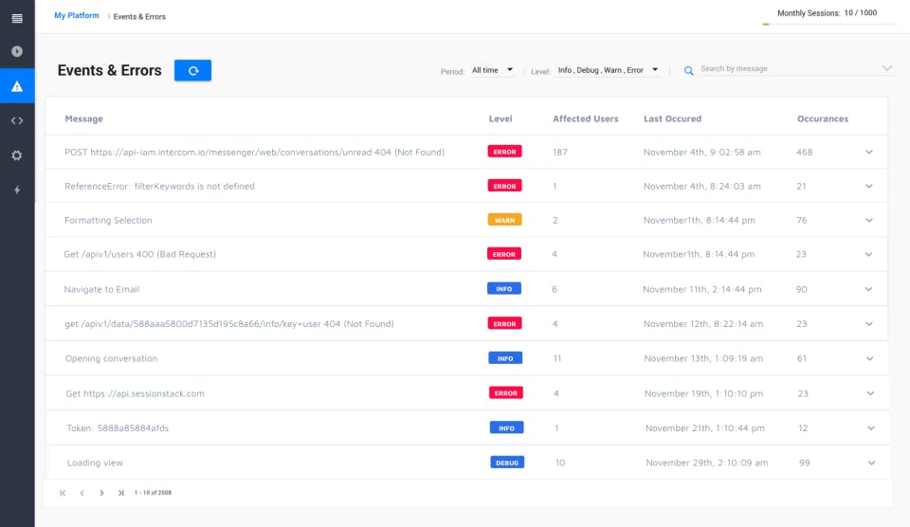The height and width of the screenshot is (527, 910).
Task: Open the settings gear sidebar icon
Action: [17, 155]
